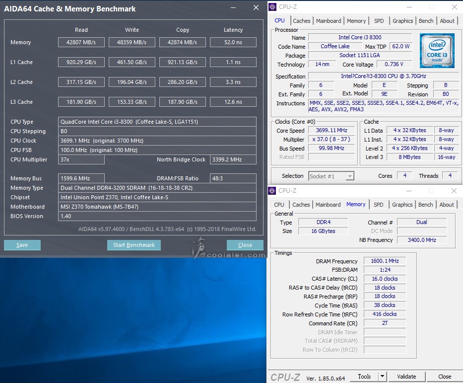
Task: Click the Multiplier value x 37.0 (8 - 37)
Action: tap(331, 139)
